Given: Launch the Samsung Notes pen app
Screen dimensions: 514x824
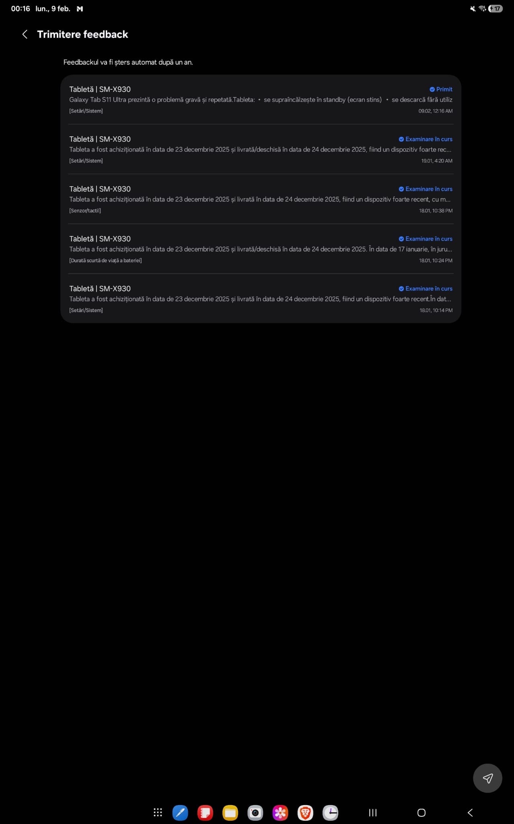Looking at the screenshot, I should pos(180,813).
